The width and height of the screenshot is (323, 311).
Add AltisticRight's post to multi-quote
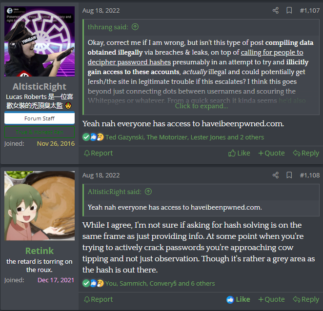pyautogui.click(x=271, y=153)
